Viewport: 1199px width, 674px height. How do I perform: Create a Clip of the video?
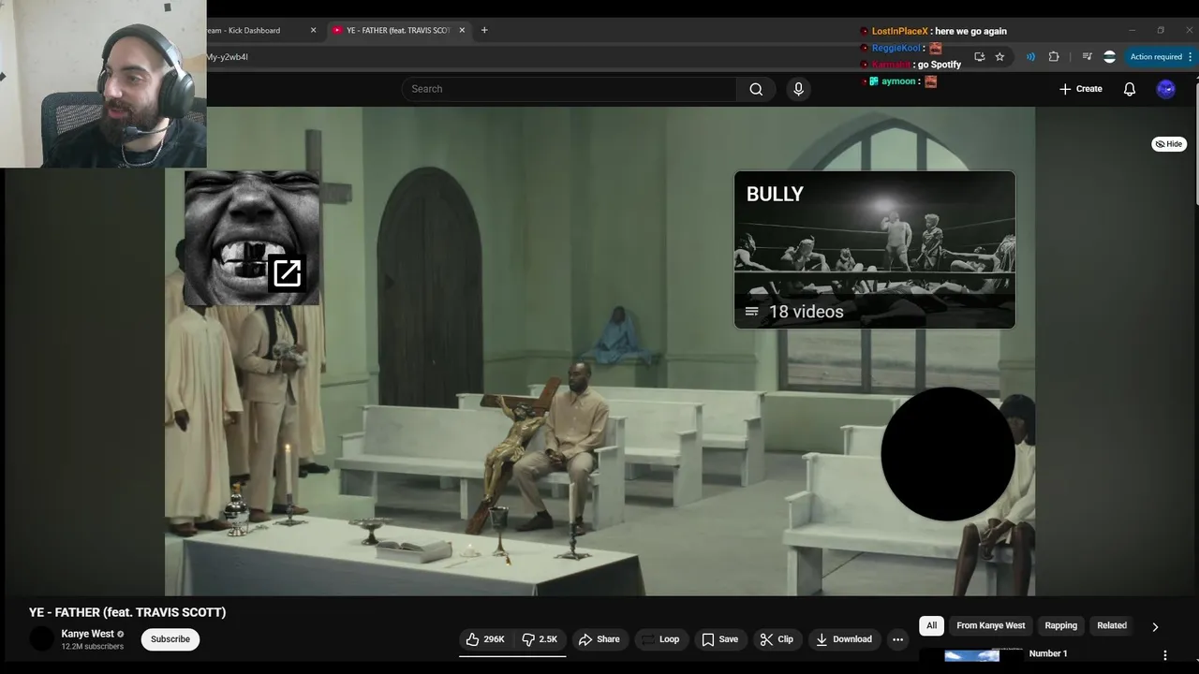click(777, 639)
